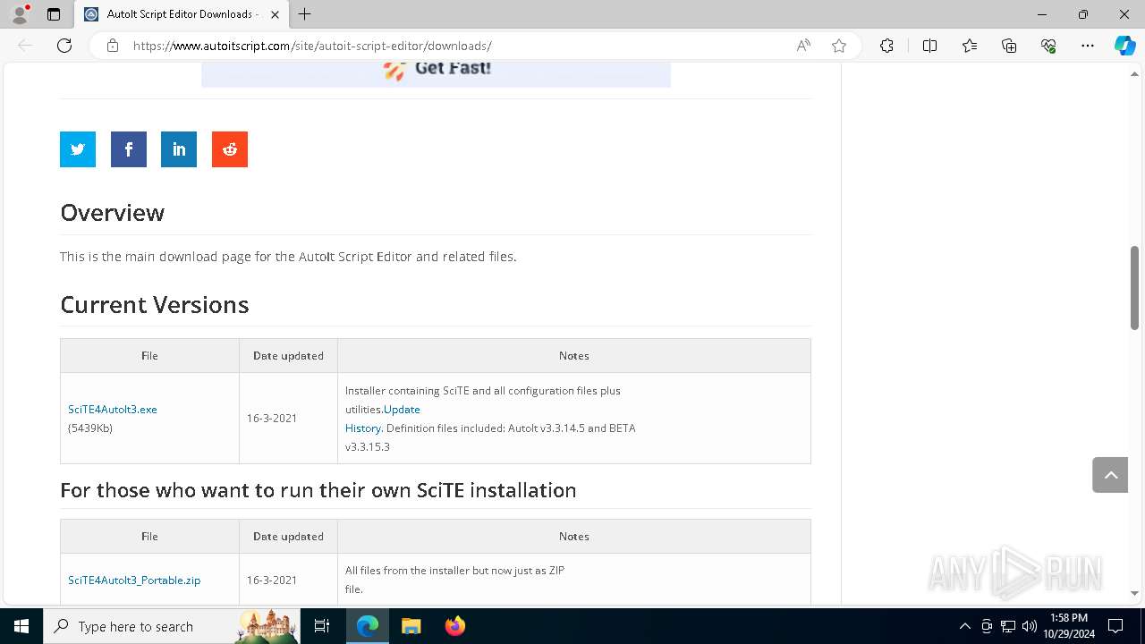The height and width of the screenshot is (644, 1145).
Task: Share page via Facebook icon
Action: [x=129, y=149]
